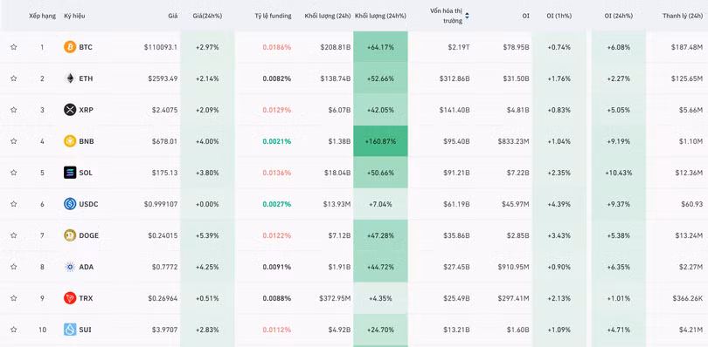This screenshot has height=347, width=708.
Task: Click USDC OI 1h change +4.39%
Action: click(559, 204)
